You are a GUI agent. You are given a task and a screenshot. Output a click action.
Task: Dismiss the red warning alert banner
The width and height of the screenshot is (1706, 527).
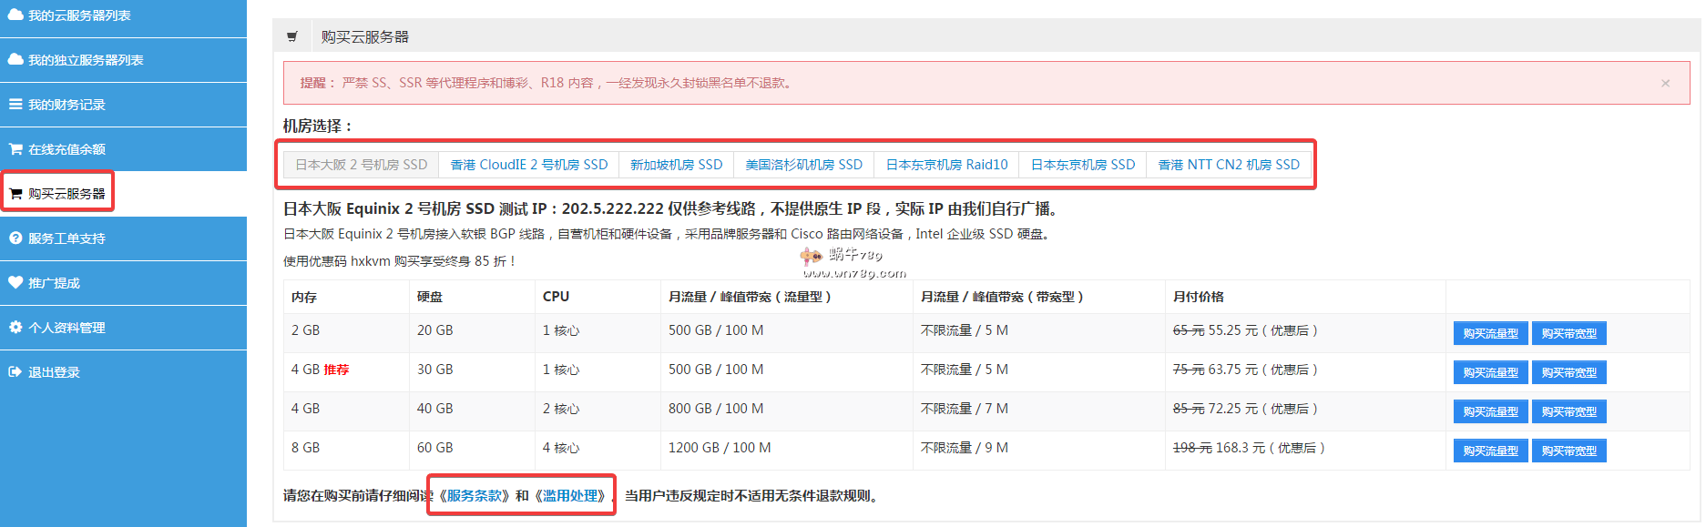click(1665, 83)
